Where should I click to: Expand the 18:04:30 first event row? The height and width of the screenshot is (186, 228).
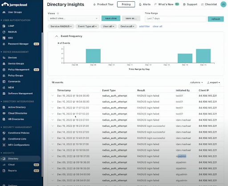click(53, 96)
